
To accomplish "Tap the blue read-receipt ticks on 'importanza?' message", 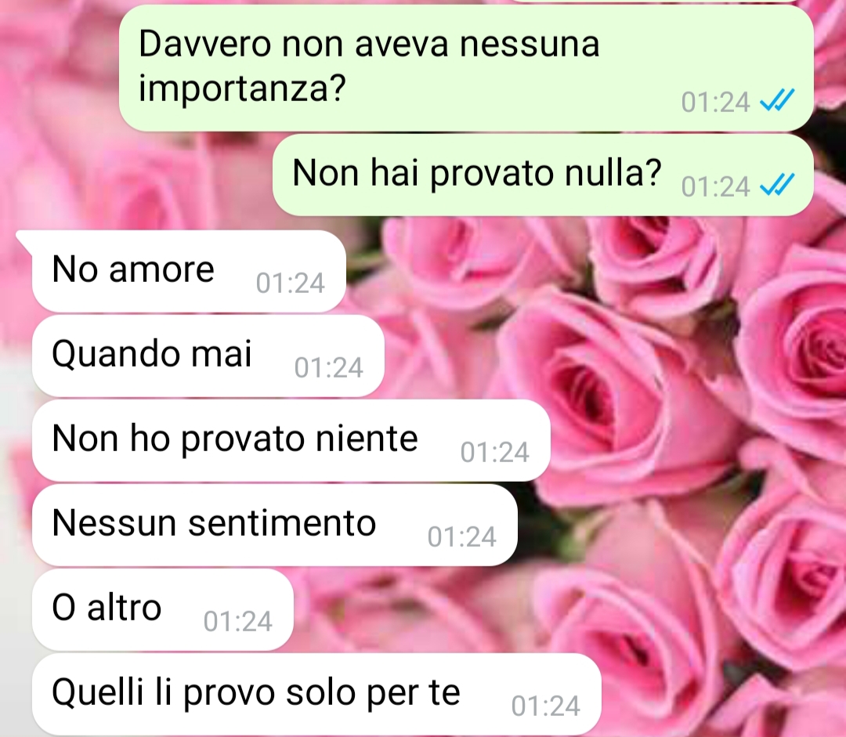I will point(777,100).
